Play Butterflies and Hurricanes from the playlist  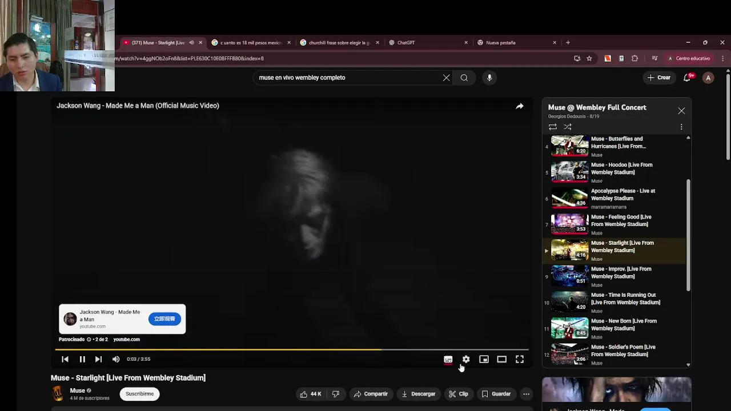(614, 146)
